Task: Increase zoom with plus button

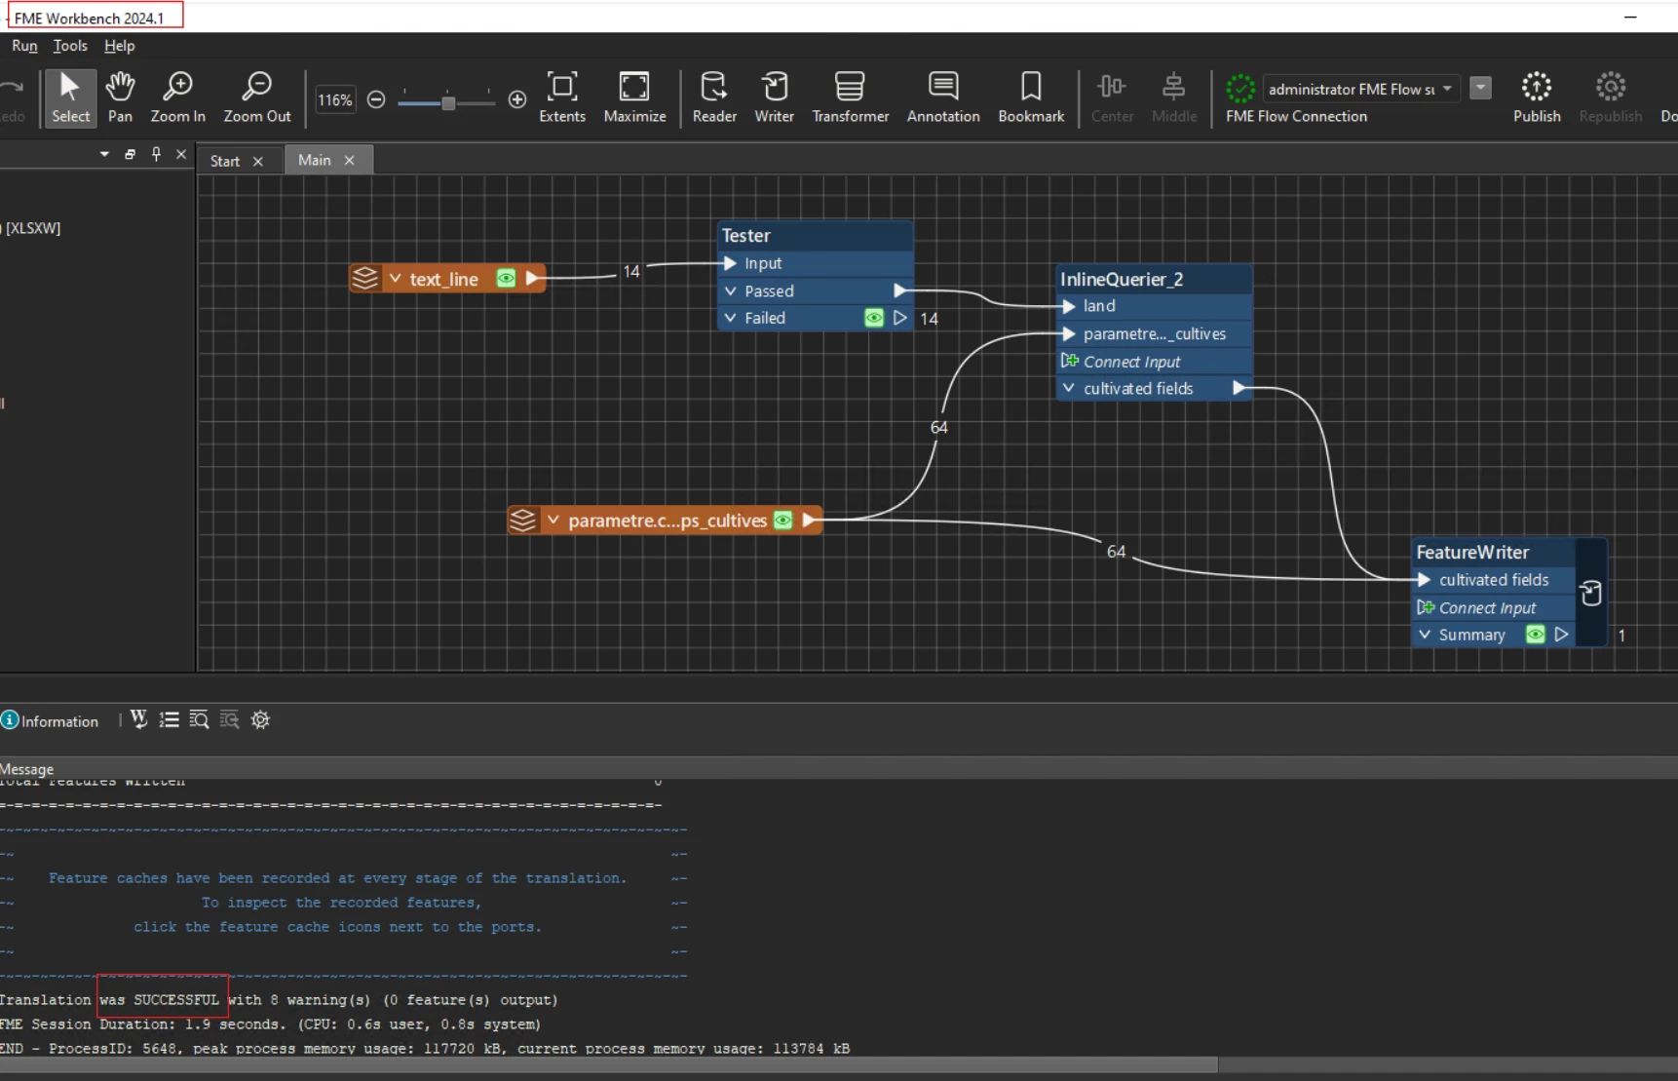Action: click(517, 99)
